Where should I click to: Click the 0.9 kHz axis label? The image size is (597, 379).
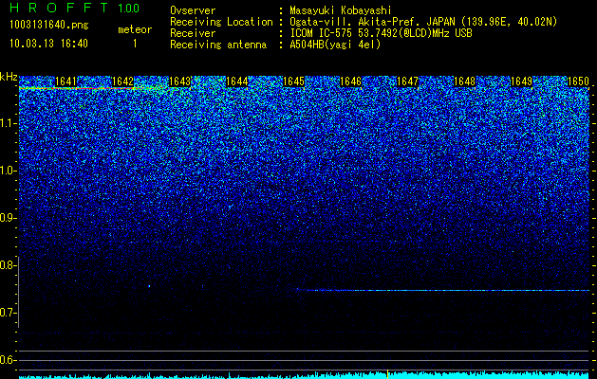point(8,218)
